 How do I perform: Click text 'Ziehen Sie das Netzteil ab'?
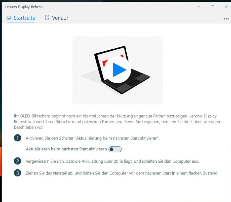(x=49, y=173)
